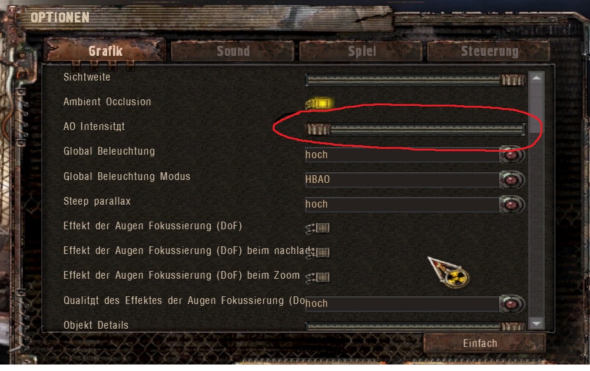This screenshot has height=371, width=590.
Task: Click the Objekt Details slider handle
Action: 512,326
